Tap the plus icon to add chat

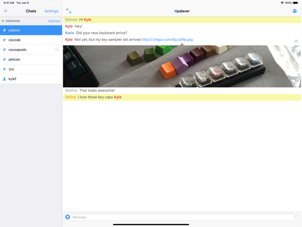(6, 11)
